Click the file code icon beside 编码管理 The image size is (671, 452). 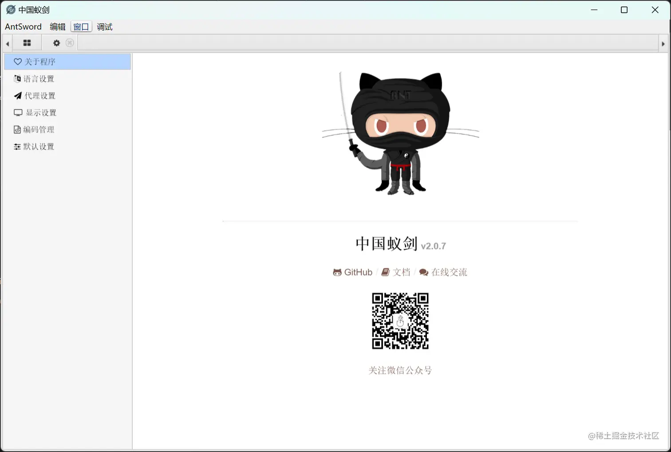tap(17, 129)
